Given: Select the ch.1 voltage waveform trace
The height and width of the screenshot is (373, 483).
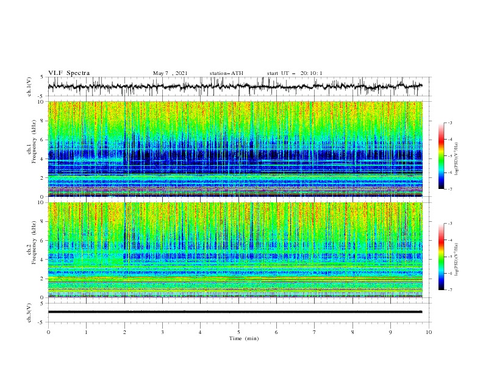Looking at the screenshot, I should [x=235, y=87].
